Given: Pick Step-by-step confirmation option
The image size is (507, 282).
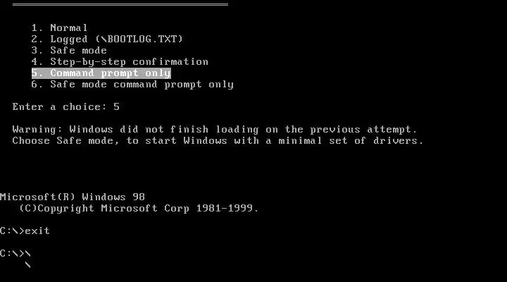Looking at the screenshot, I should (120, 62).
